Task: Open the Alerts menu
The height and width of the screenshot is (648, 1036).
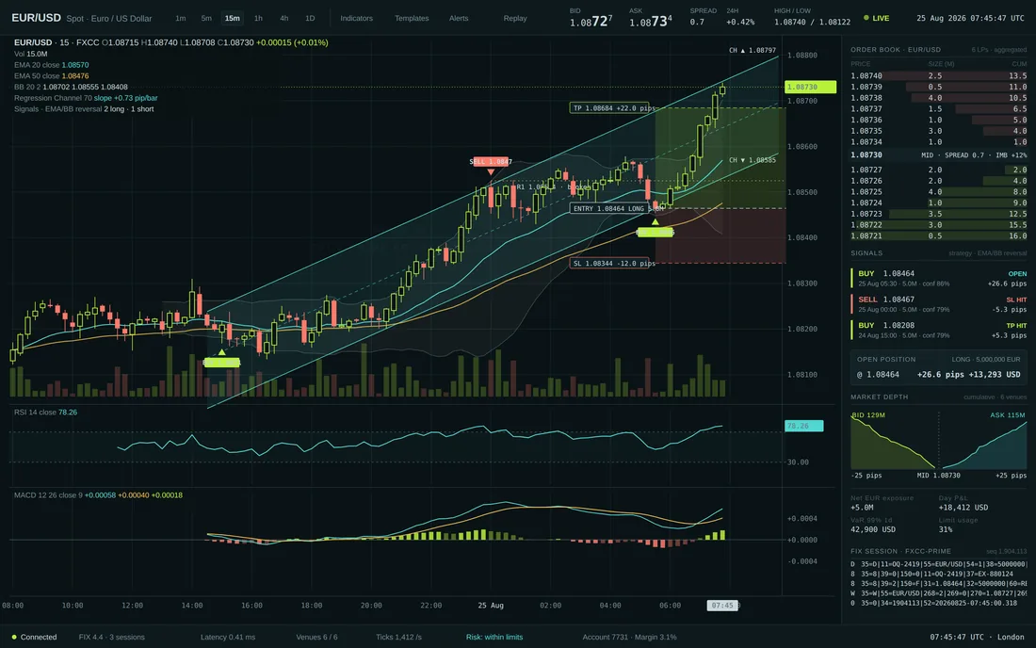Action: coord(459,19)
